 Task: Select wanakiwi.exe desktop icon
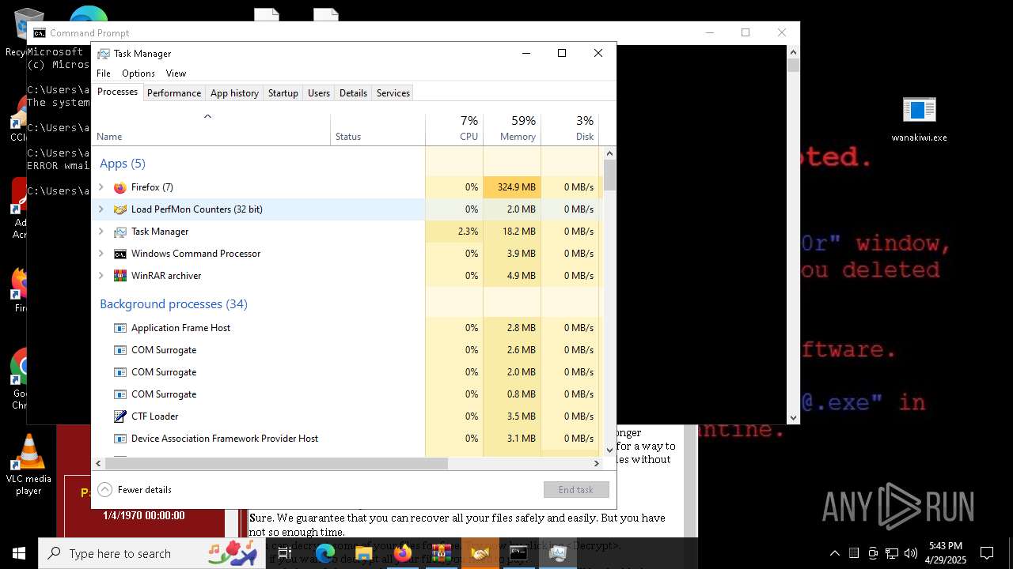pos(919,119)
